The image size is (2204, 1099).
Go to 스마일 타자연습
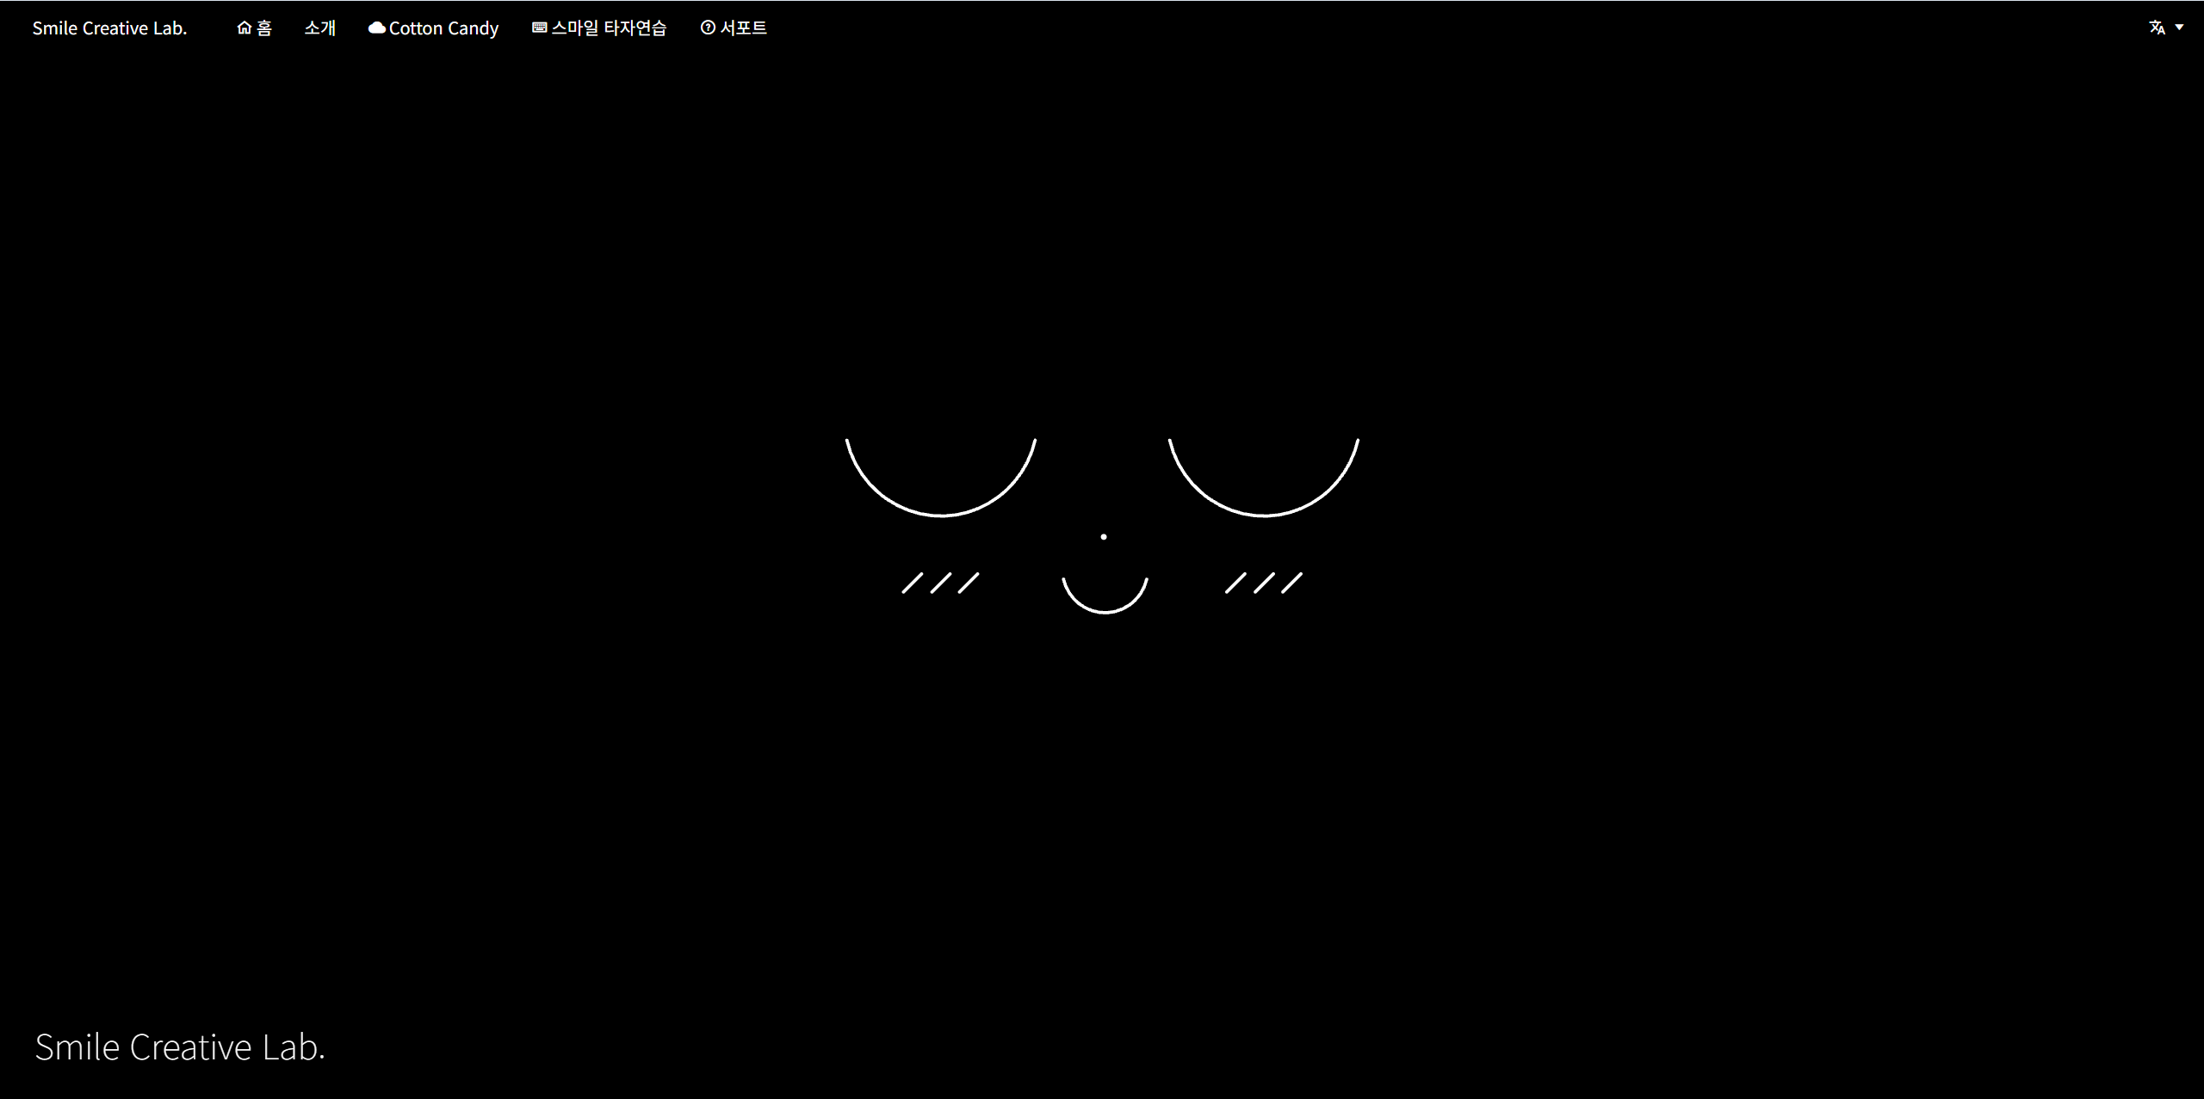609,28
